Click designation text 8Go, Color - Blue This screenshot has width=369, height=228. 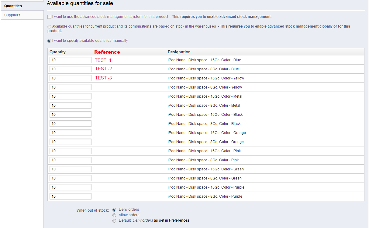click(203, 69)
